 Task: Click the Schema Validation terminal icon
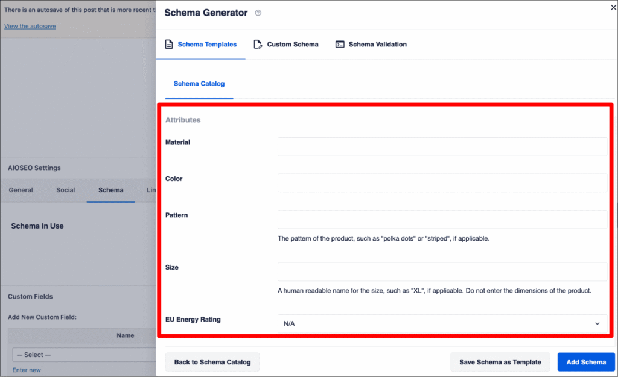[340, 45]
